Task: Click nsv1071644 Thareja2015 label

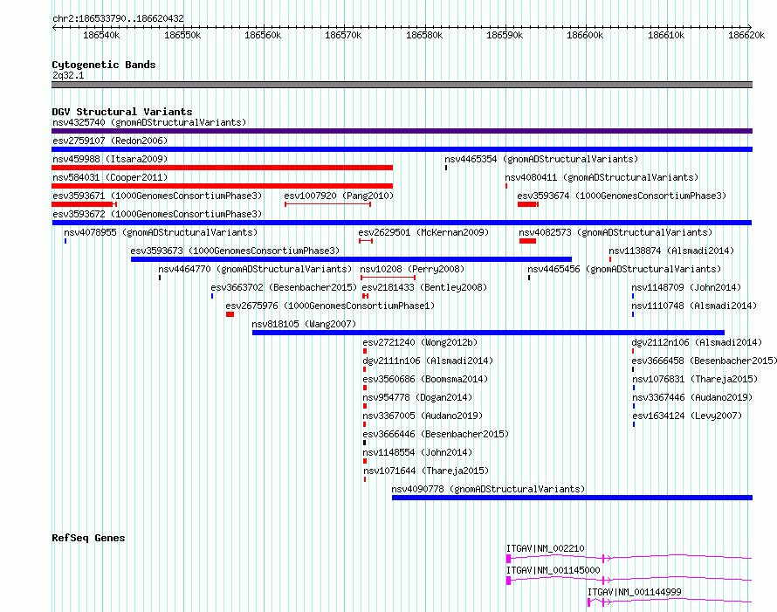Action: tap(426, 471)
